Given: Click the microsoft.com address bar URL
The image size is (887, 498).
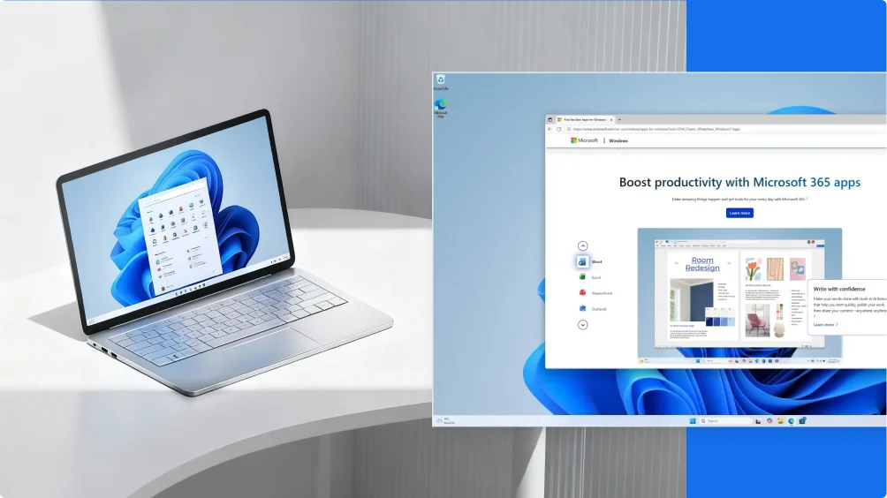Looking at the screenshot, I should [656, 129].
